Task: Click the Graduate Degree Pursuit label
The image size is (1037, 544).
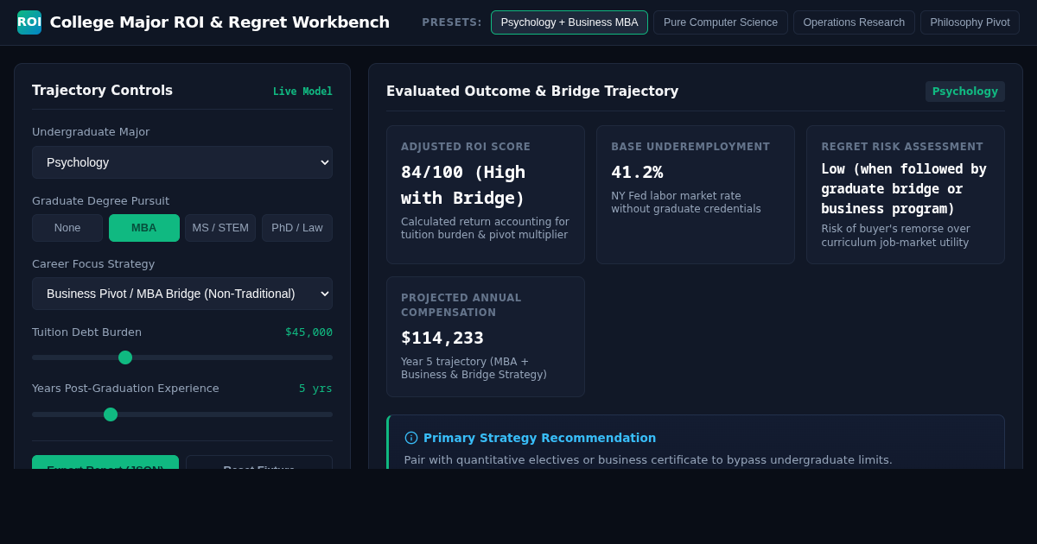Action: [x=100, y=201]
